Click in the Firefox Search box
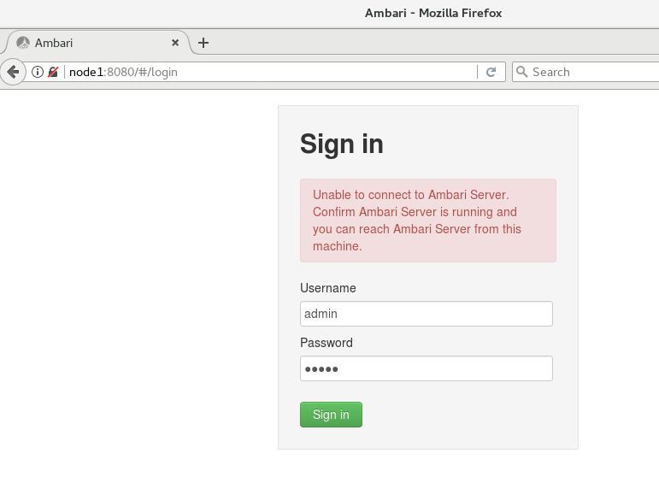 pos(590,72)
